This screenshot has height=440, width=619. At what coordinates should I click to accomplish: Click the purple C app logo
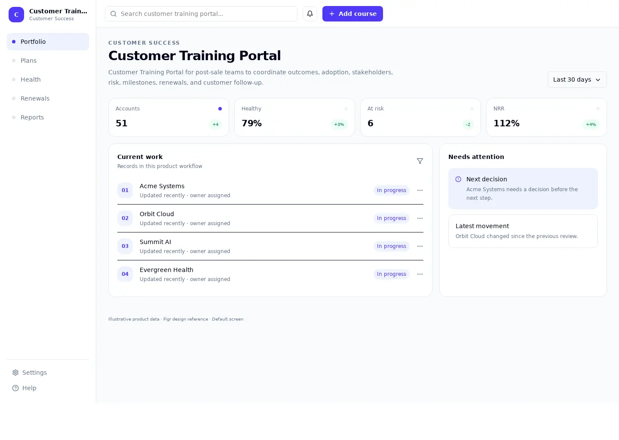point(16,15)
